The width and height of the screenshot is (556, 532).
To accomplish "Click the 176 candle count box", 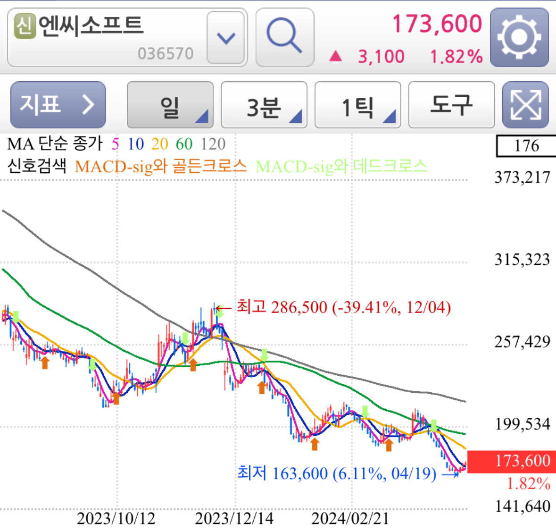I will coord(526,146).
